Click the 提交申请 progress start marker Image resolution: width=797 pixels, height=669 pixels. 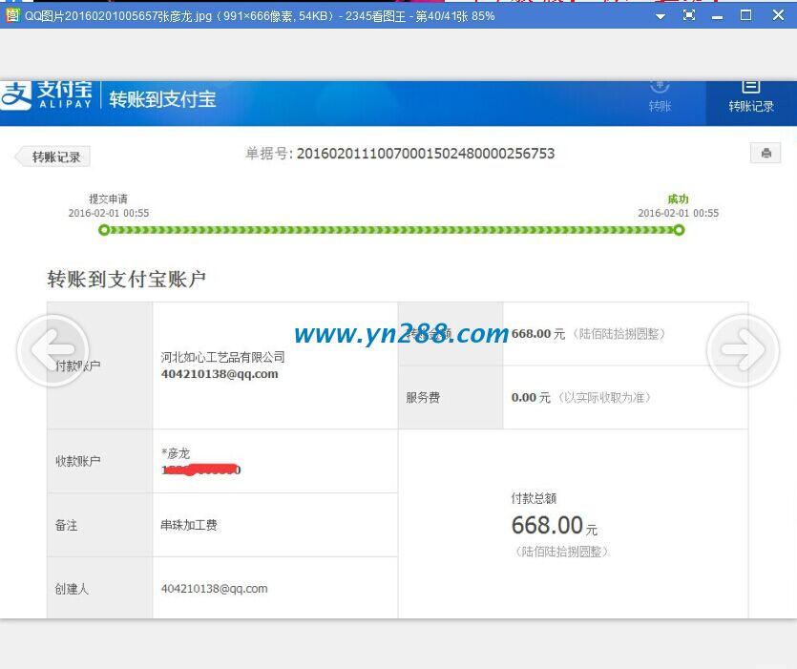104,230
